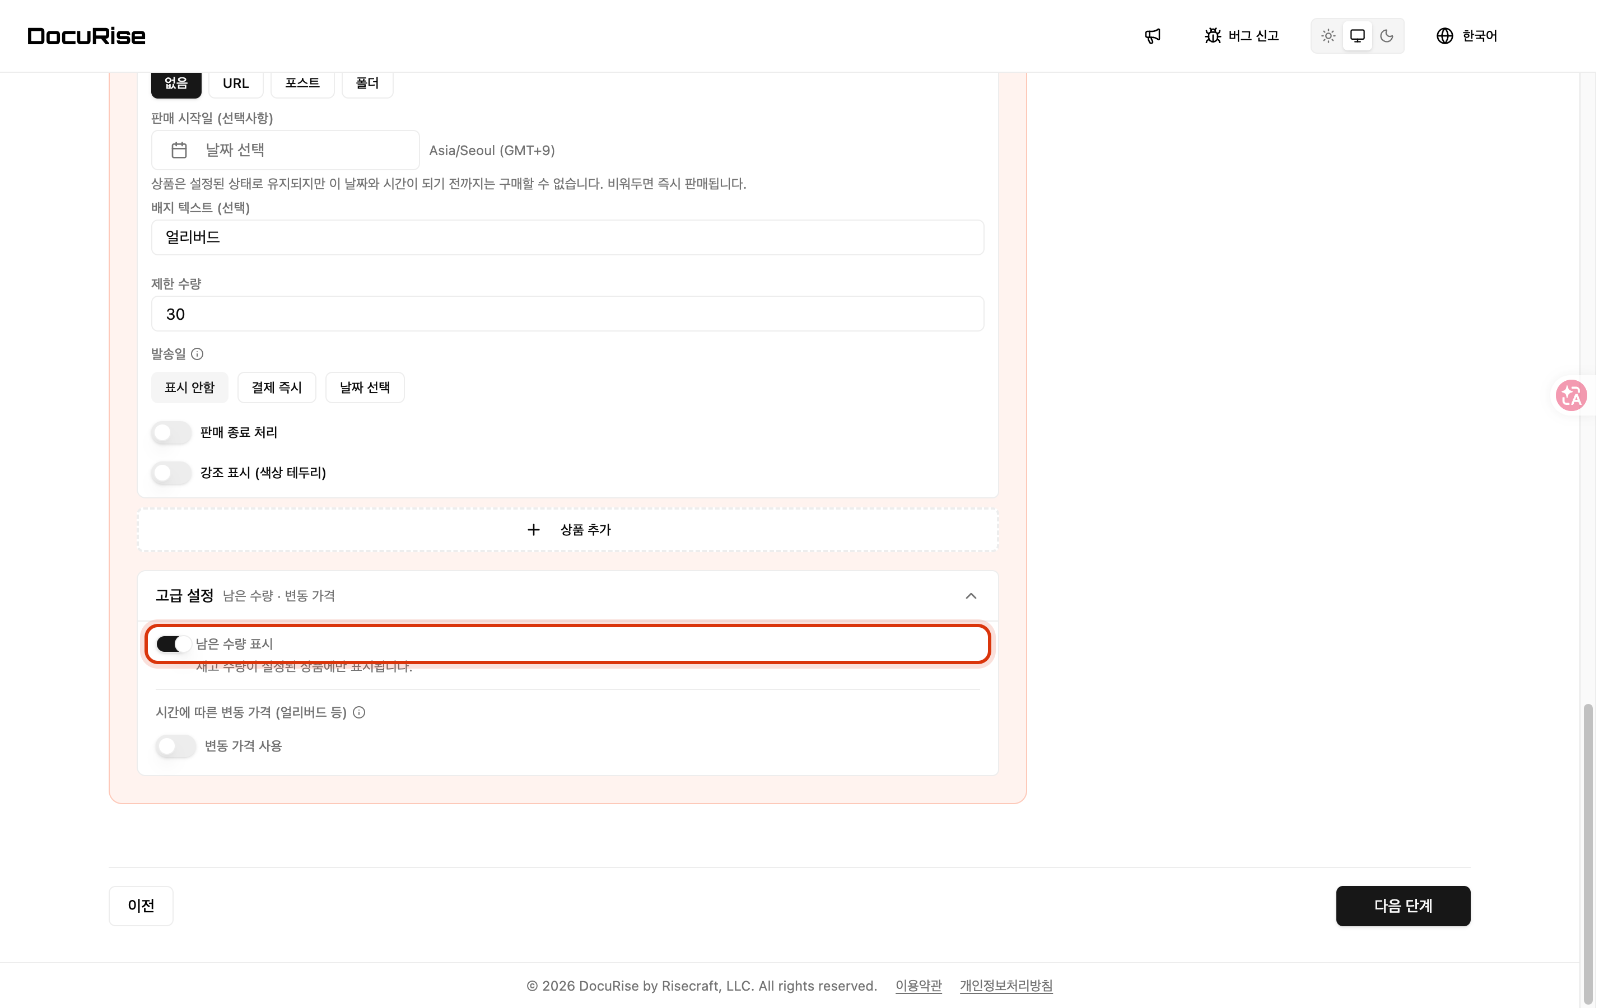Click the 제한 수량 field containing 30

pyautogui.click(x=568, y=314)
